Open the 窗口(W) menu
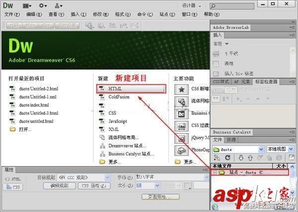 click(190, 14)
